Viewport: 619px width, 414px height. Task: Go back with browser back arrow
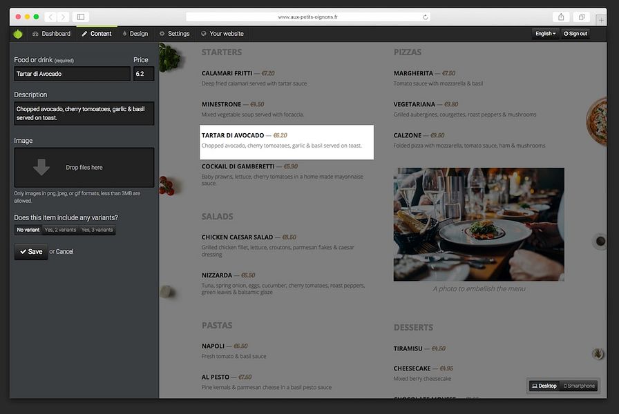click(50, 17)
